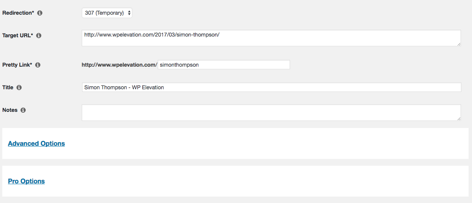This screenshot has height=203, width=472.
Task: Click the Notes box resize corner handle
Action: (x=459, y=119)
